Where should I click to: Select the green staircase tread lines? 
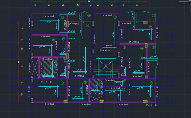tap(106, 69)
